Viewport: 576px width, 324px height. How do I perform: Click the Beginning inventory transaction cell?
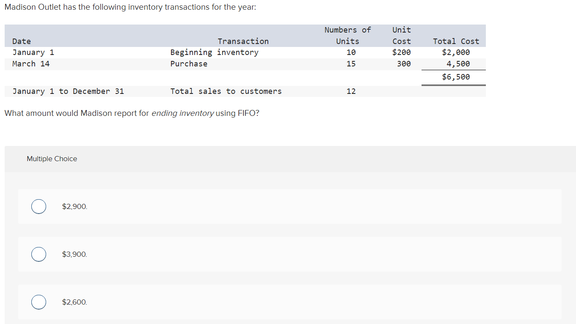(214, 52)
